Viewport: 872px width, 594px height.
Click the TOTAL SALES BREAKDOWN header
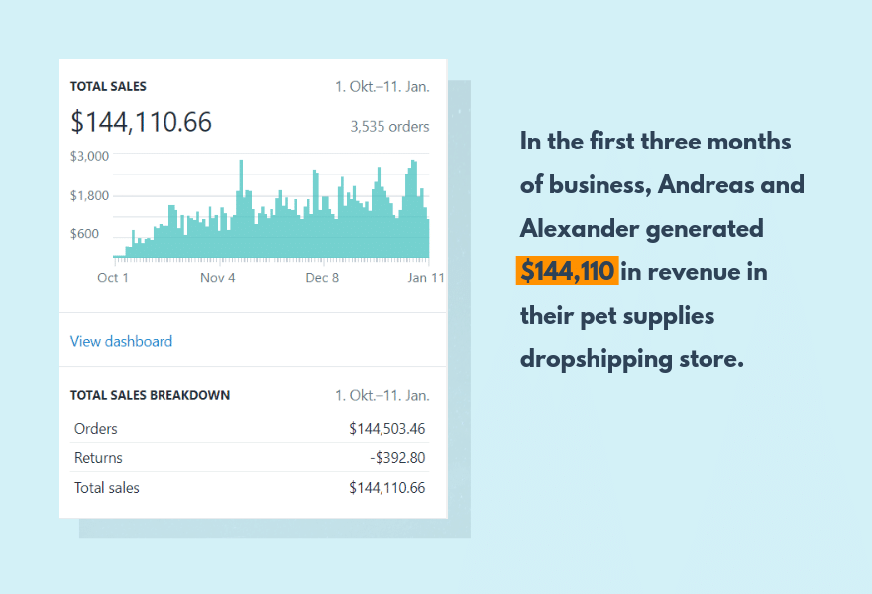[x=151, y=394]
